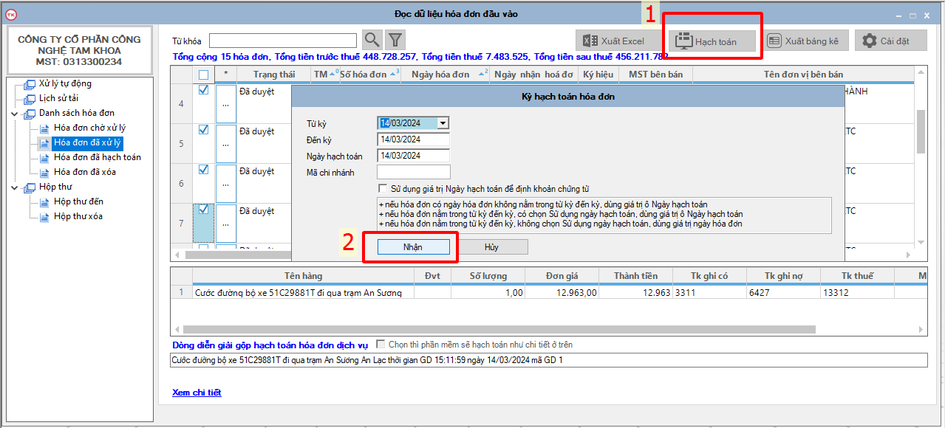Click the Mã chi nhánh input field
Screen dimensions: 945x428
(413, 172)
